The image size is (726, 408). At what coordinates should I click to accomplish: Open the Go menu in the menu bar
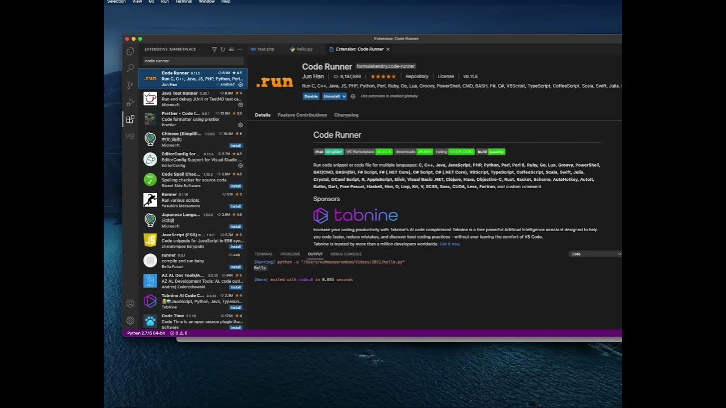[x=151, y=2]
